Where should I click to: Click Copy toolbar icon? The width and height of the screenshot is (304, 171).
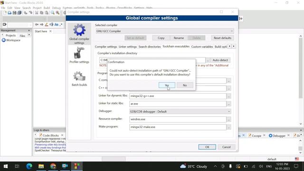point(42,13)
